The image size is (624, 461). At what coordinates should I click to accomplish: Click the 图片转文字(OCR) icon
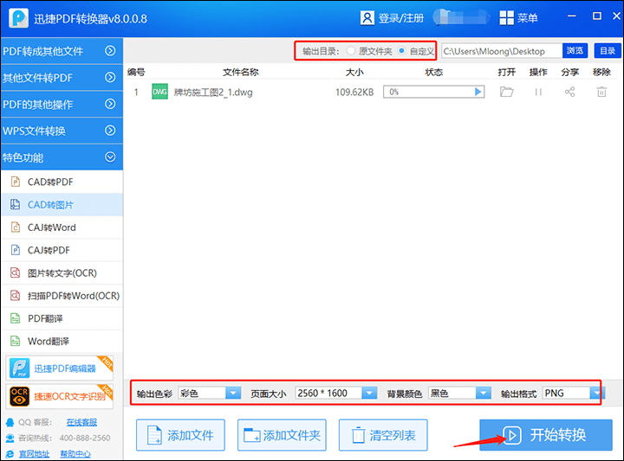click(x=15, y=272)
